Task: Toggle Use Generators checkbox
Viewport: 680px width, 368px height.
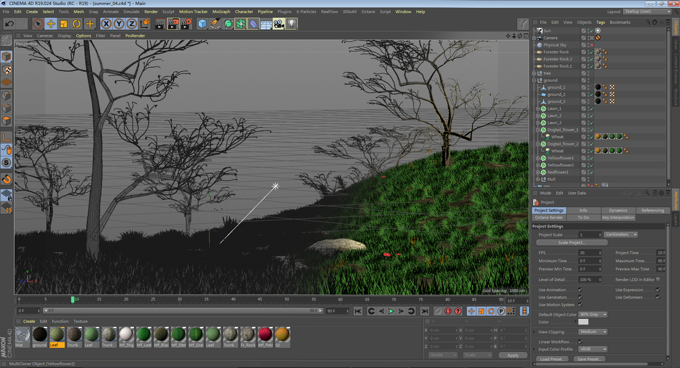Action: [580, 297]
